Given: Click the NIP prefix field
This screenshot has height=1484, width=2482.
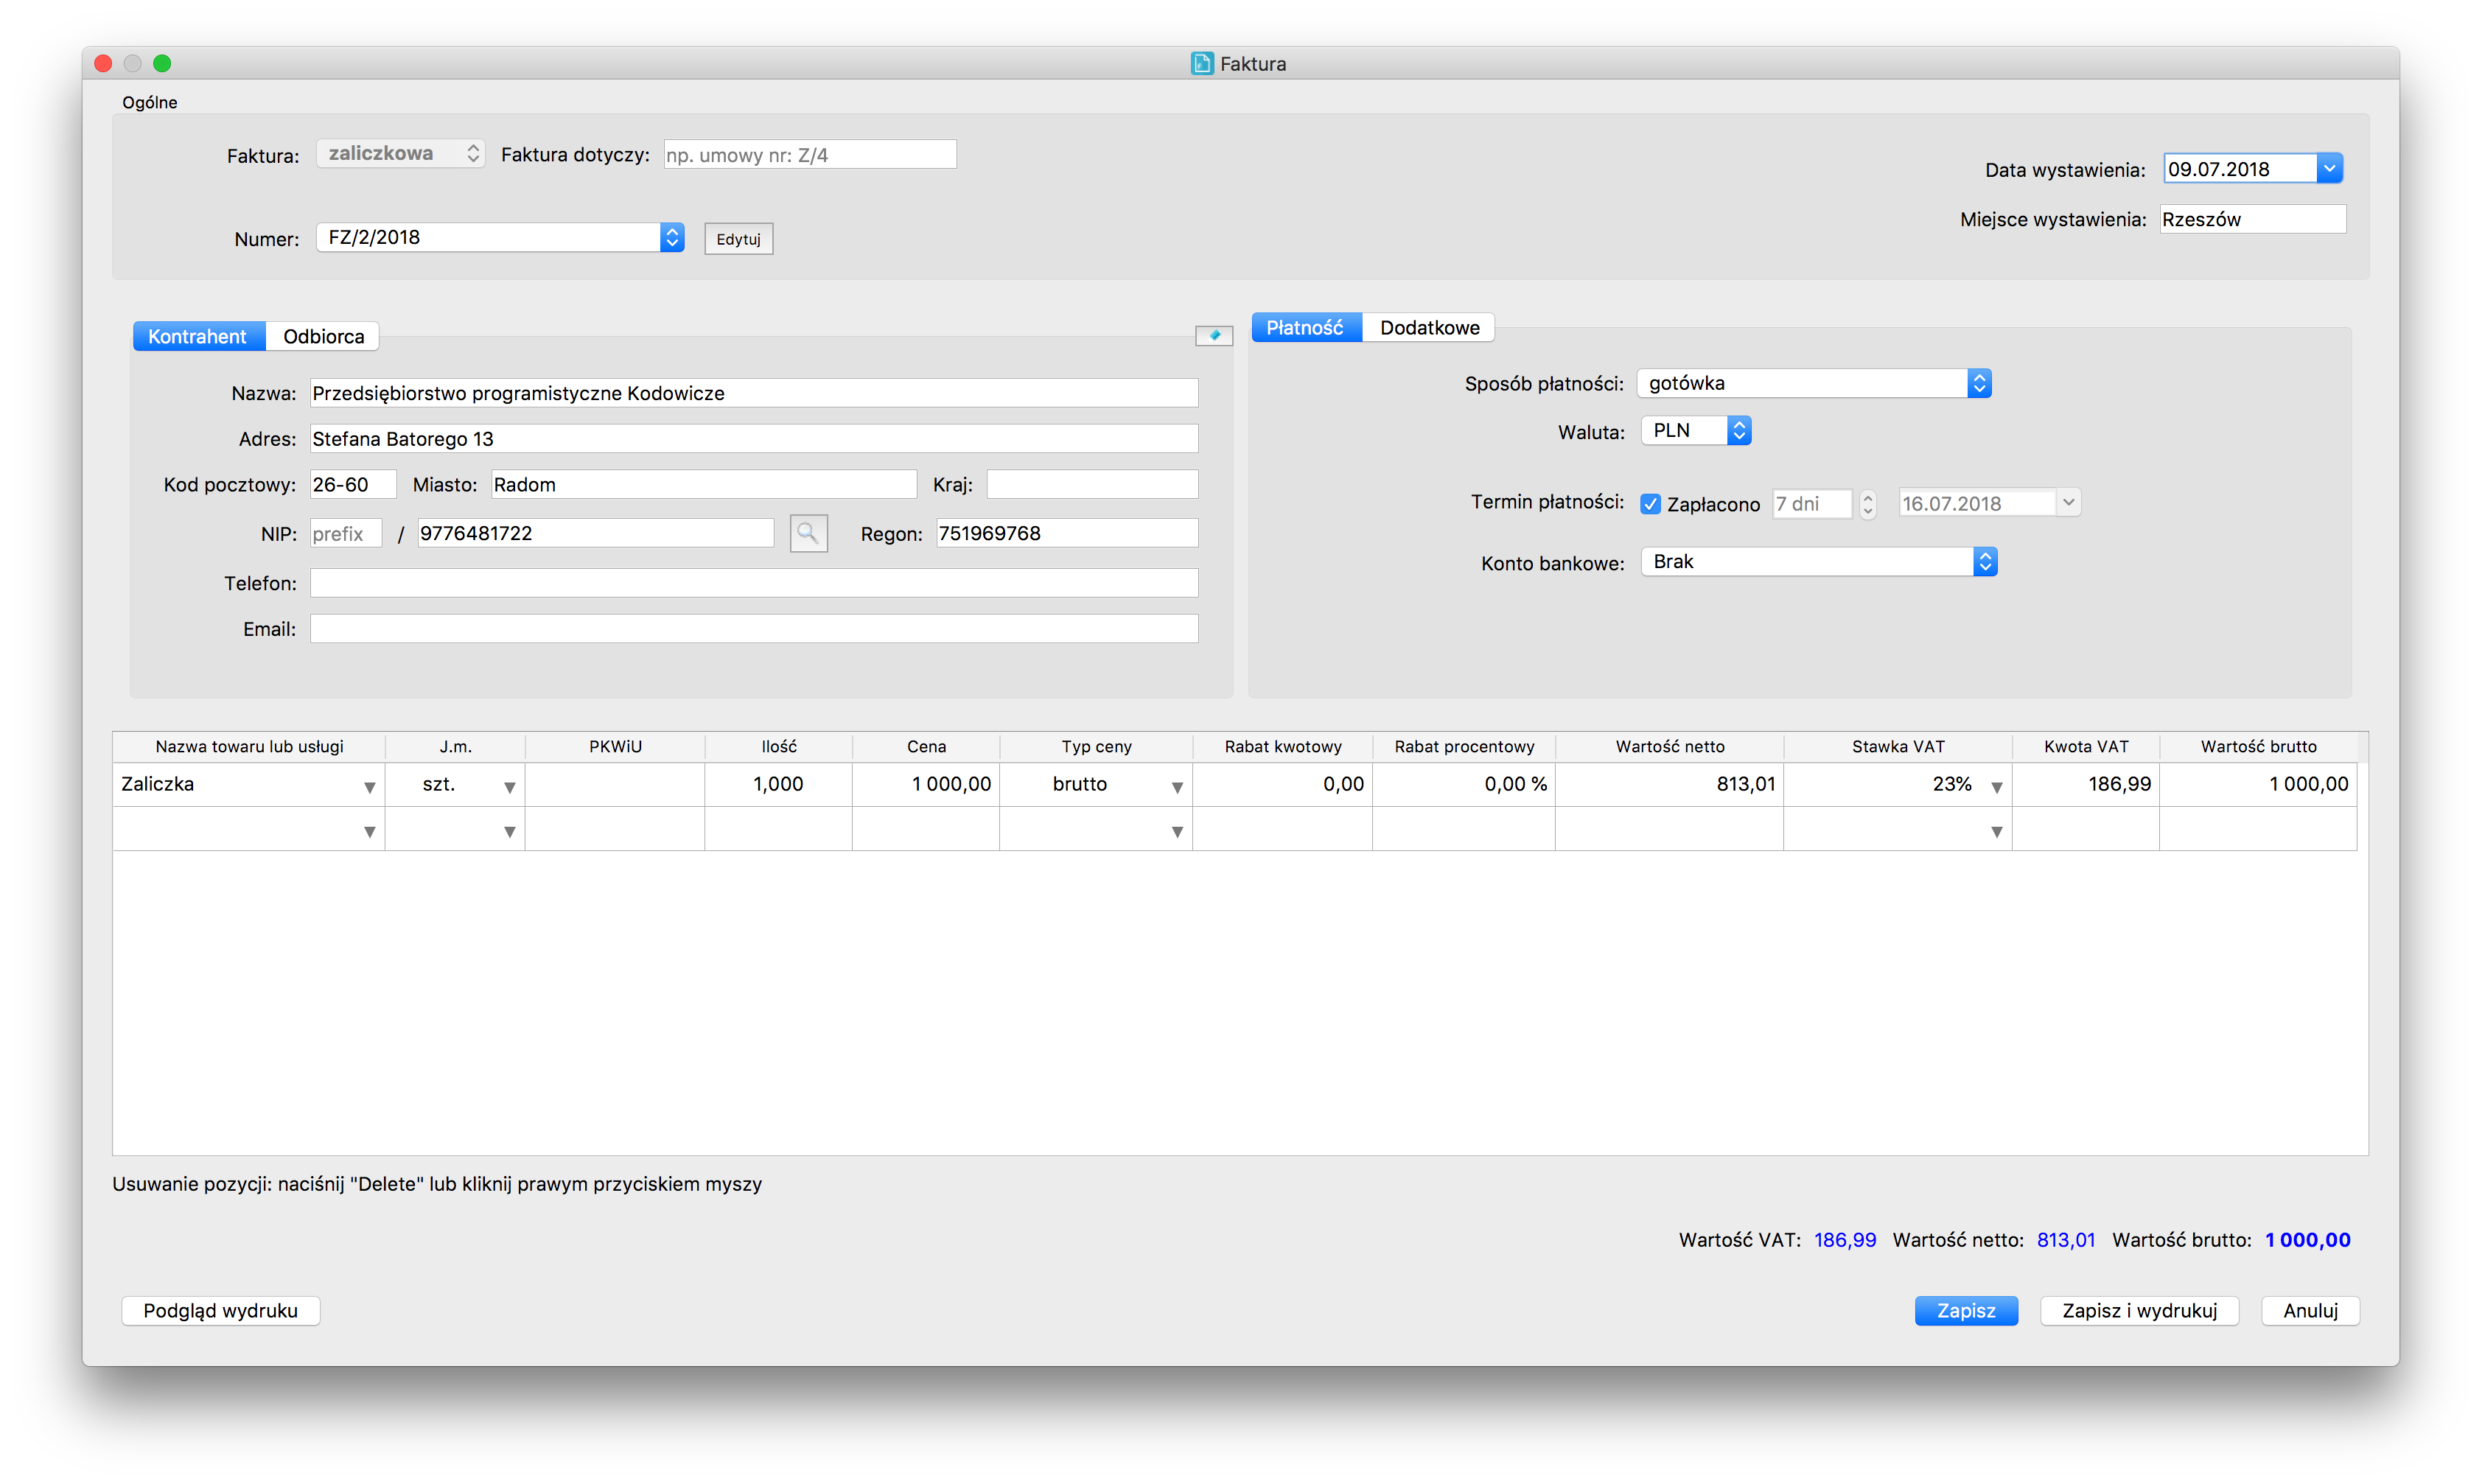Looking at the screenshot, I should (346, 533).
